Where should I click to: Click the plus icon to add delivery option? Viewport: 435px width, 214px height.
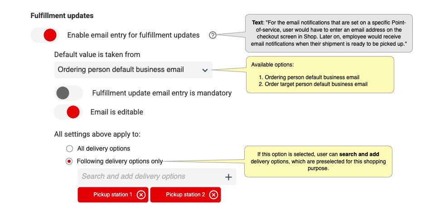(x=228, y=177)
